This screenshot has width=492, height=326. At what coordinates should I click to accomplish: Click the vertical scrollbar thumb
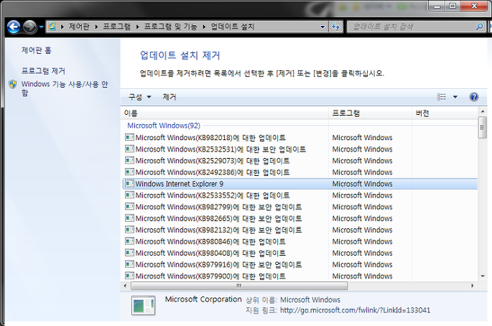coord(483,127)
